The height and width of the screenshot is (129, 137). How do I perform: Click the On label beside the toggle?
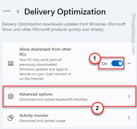click(105, 64)
